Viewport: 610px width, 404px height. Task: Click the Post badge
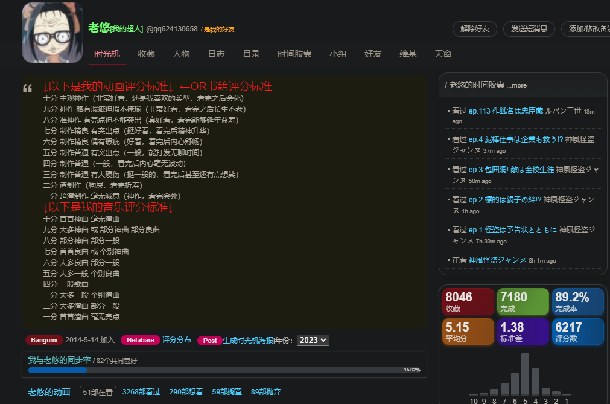point(209,341)
